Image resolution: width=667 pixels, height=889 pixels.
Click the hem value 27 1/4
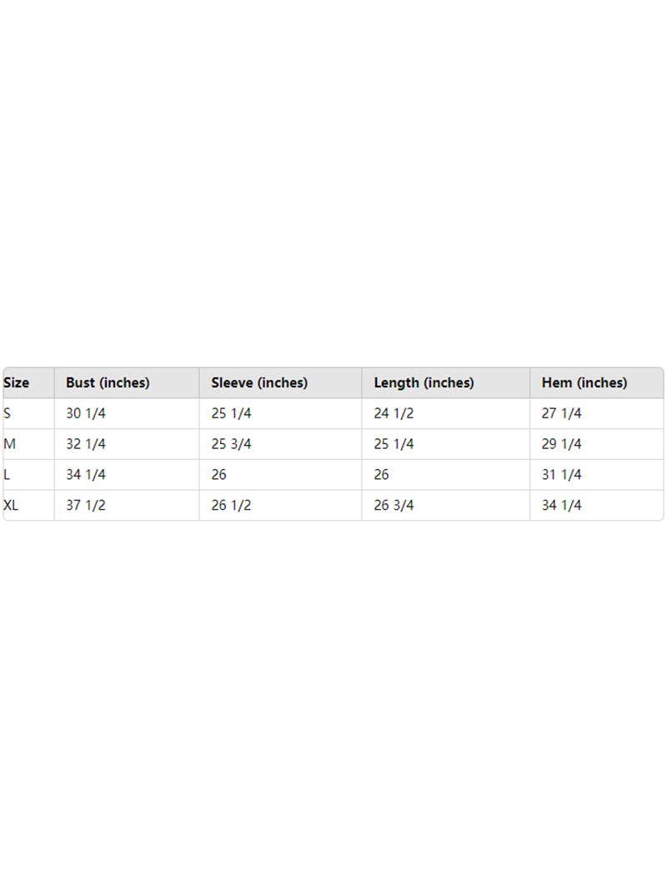[562, 413]
